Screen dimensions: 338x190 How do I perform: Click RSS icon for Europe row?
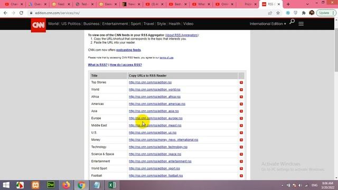[241, 118]
